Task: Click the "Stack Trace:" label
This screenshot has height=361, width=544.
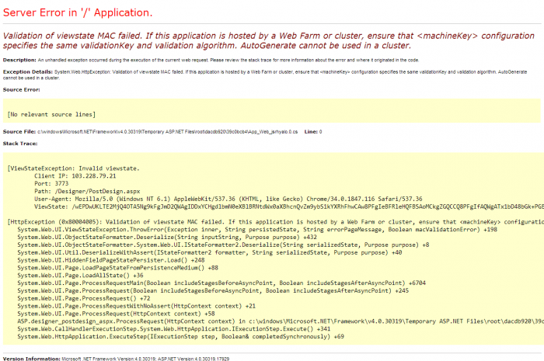Action: coord(20,144)
